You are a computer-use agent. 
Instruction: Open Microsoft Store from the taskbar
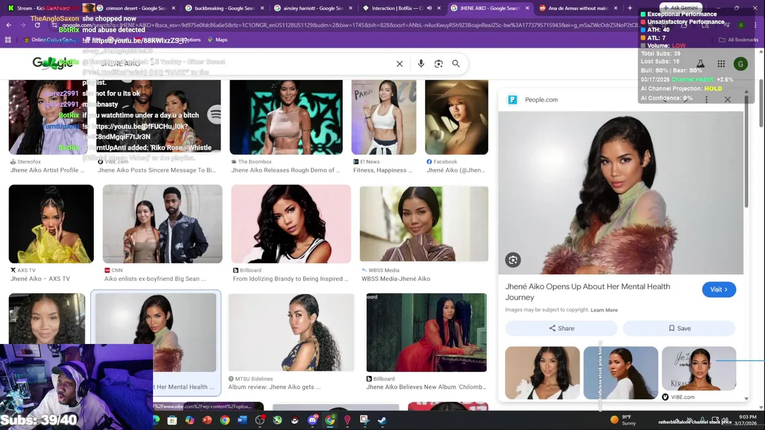172,420
